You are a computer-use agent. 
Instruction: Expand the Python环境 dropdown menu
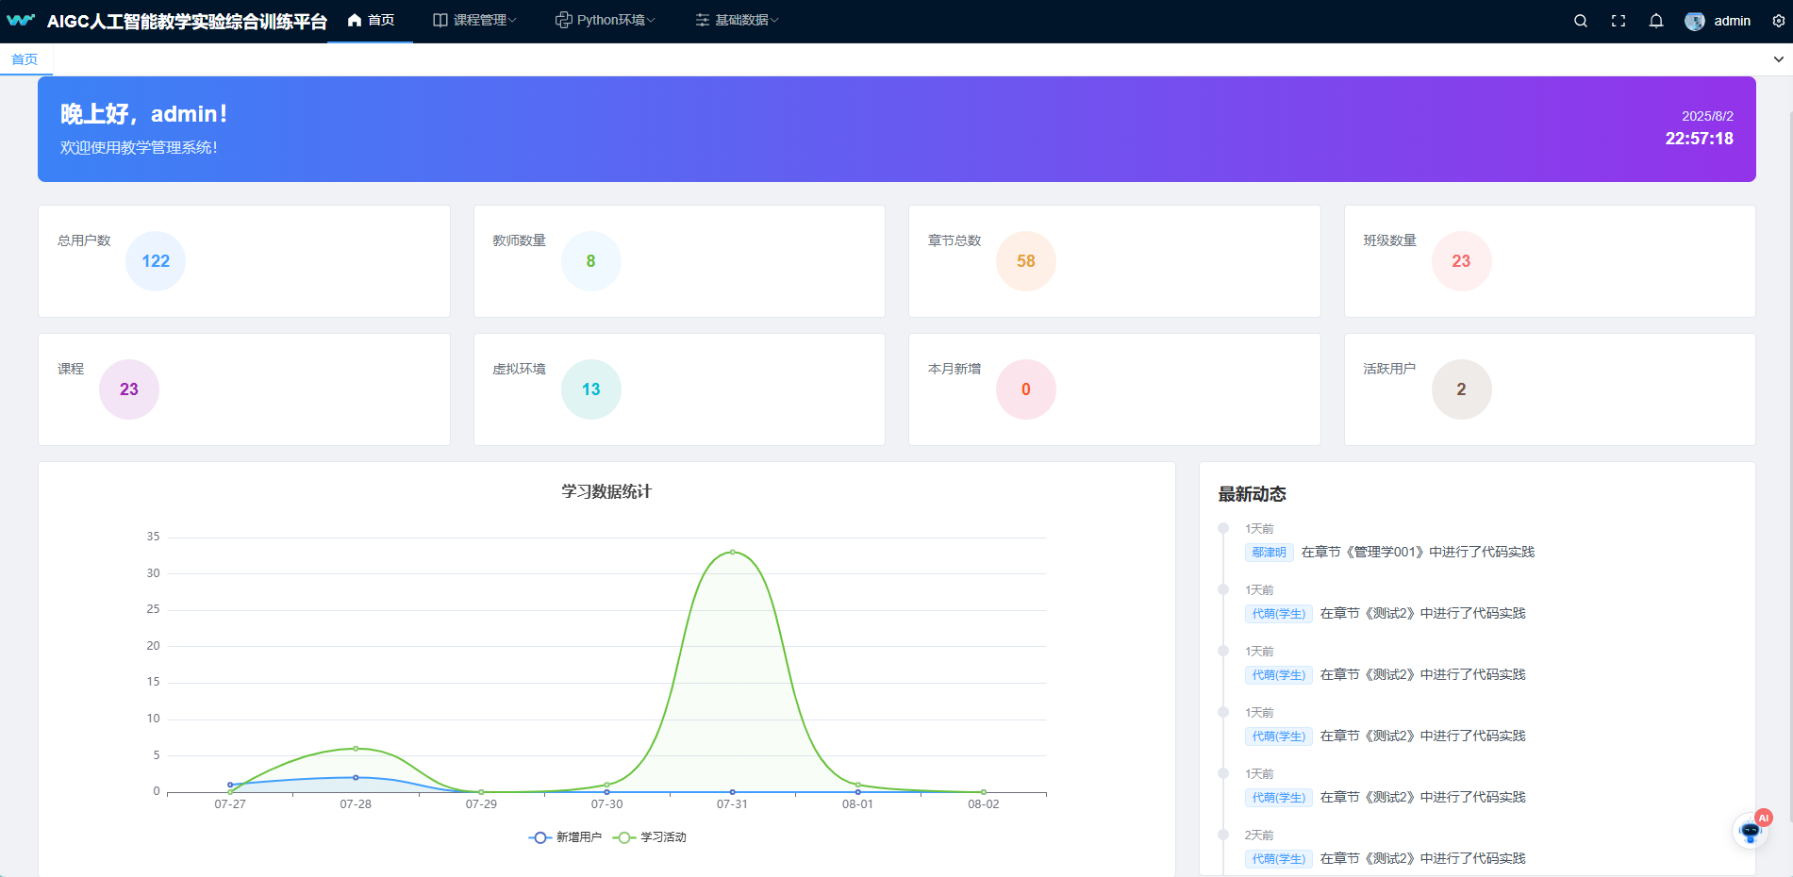(x=605, y=20)
